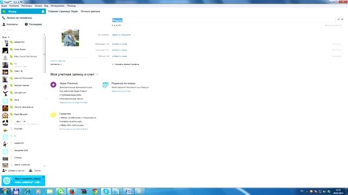Click the Добавить контакт button
Image resolution: width=348 pixels, height=195 pixels.
[14, 171]
